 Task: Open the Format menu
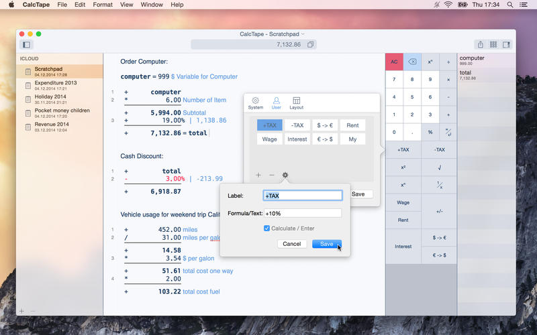click(103, 5)
